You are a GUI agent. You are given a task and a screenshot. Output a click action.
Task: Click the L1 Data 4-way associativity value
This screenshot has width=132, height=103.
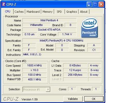click(x=94, y=65)
